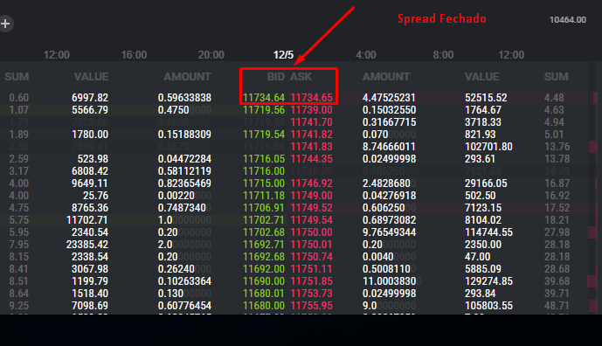
Task: Click bid value 6997.82
Action: tap(90, 98)
